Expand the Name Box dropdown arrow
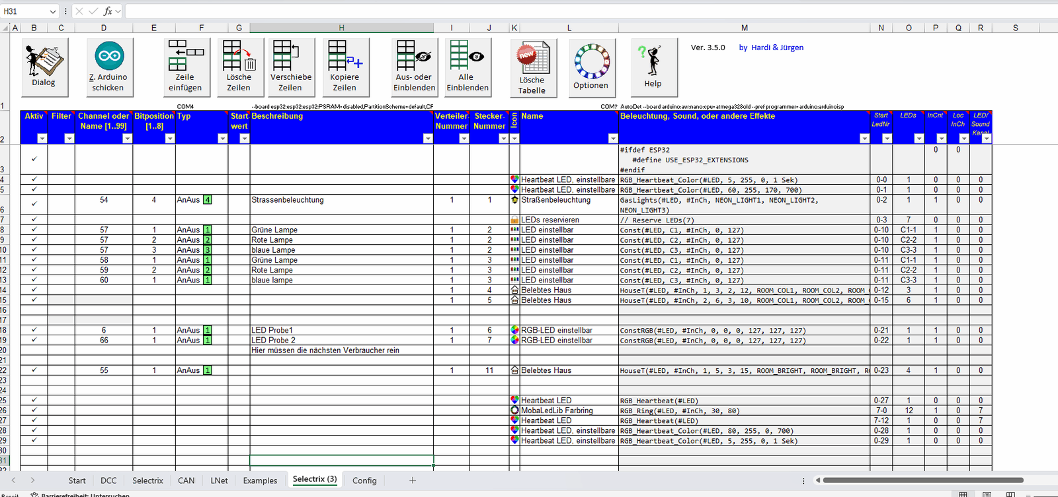The image size is (1058, 497). tap(53, 11)
